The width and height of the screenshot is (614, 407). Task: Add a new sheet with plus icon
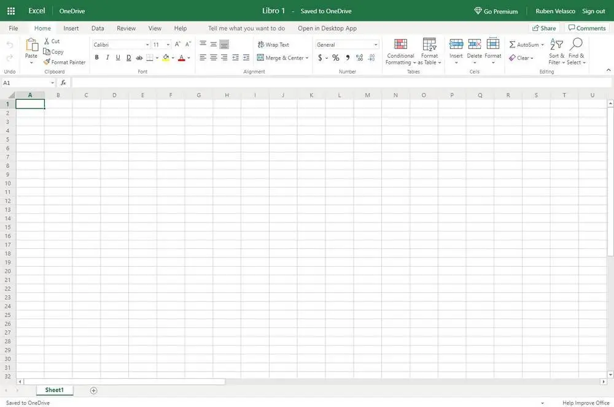[93, 390]
